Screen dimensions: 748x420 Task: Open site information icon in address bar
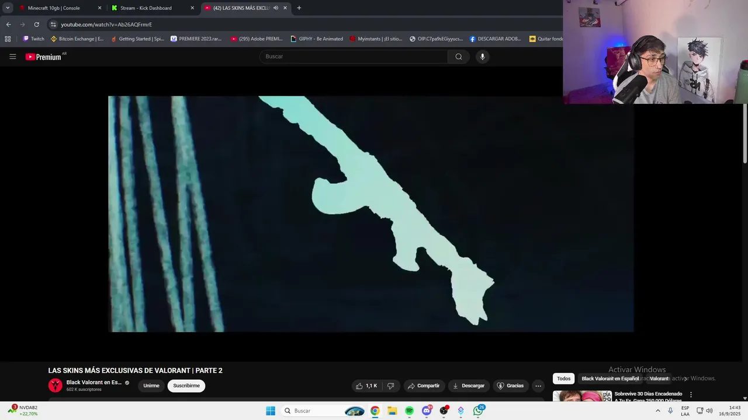53,24
